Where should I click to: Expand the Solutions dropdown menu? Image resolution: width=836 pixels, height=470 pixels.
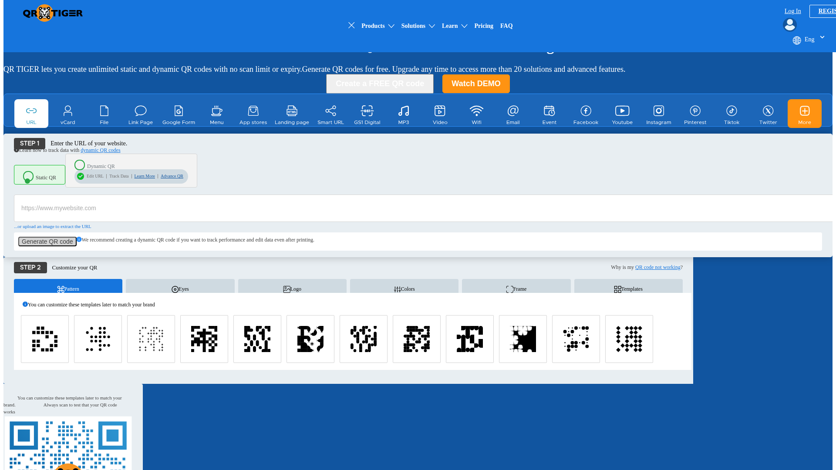click(418, 26)
